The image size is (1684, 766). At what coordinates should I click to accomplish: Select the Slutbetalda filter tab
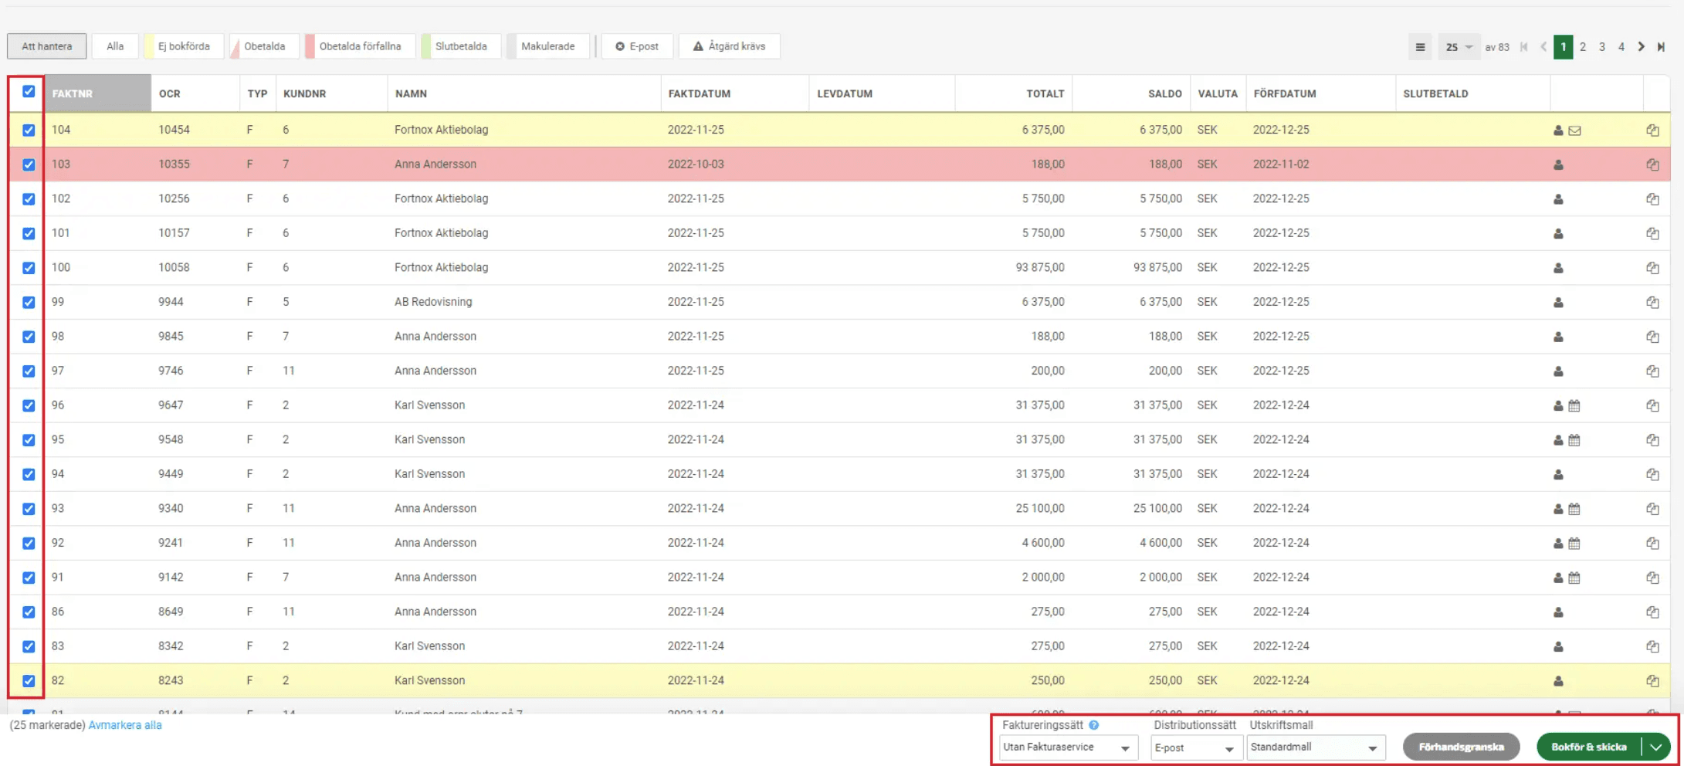[461, 46]
